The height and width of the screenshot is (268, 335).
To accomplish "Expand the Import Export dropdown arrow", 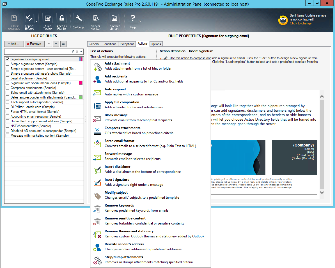I will [36, 21].
